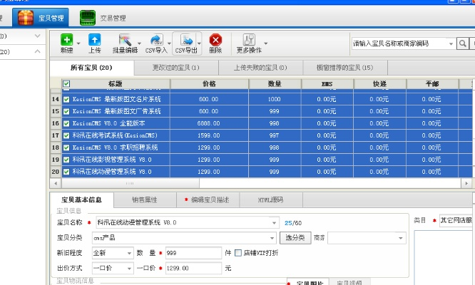Expand the 新旧程度 dropdown
475x285 pixels.
coord(129,253)
